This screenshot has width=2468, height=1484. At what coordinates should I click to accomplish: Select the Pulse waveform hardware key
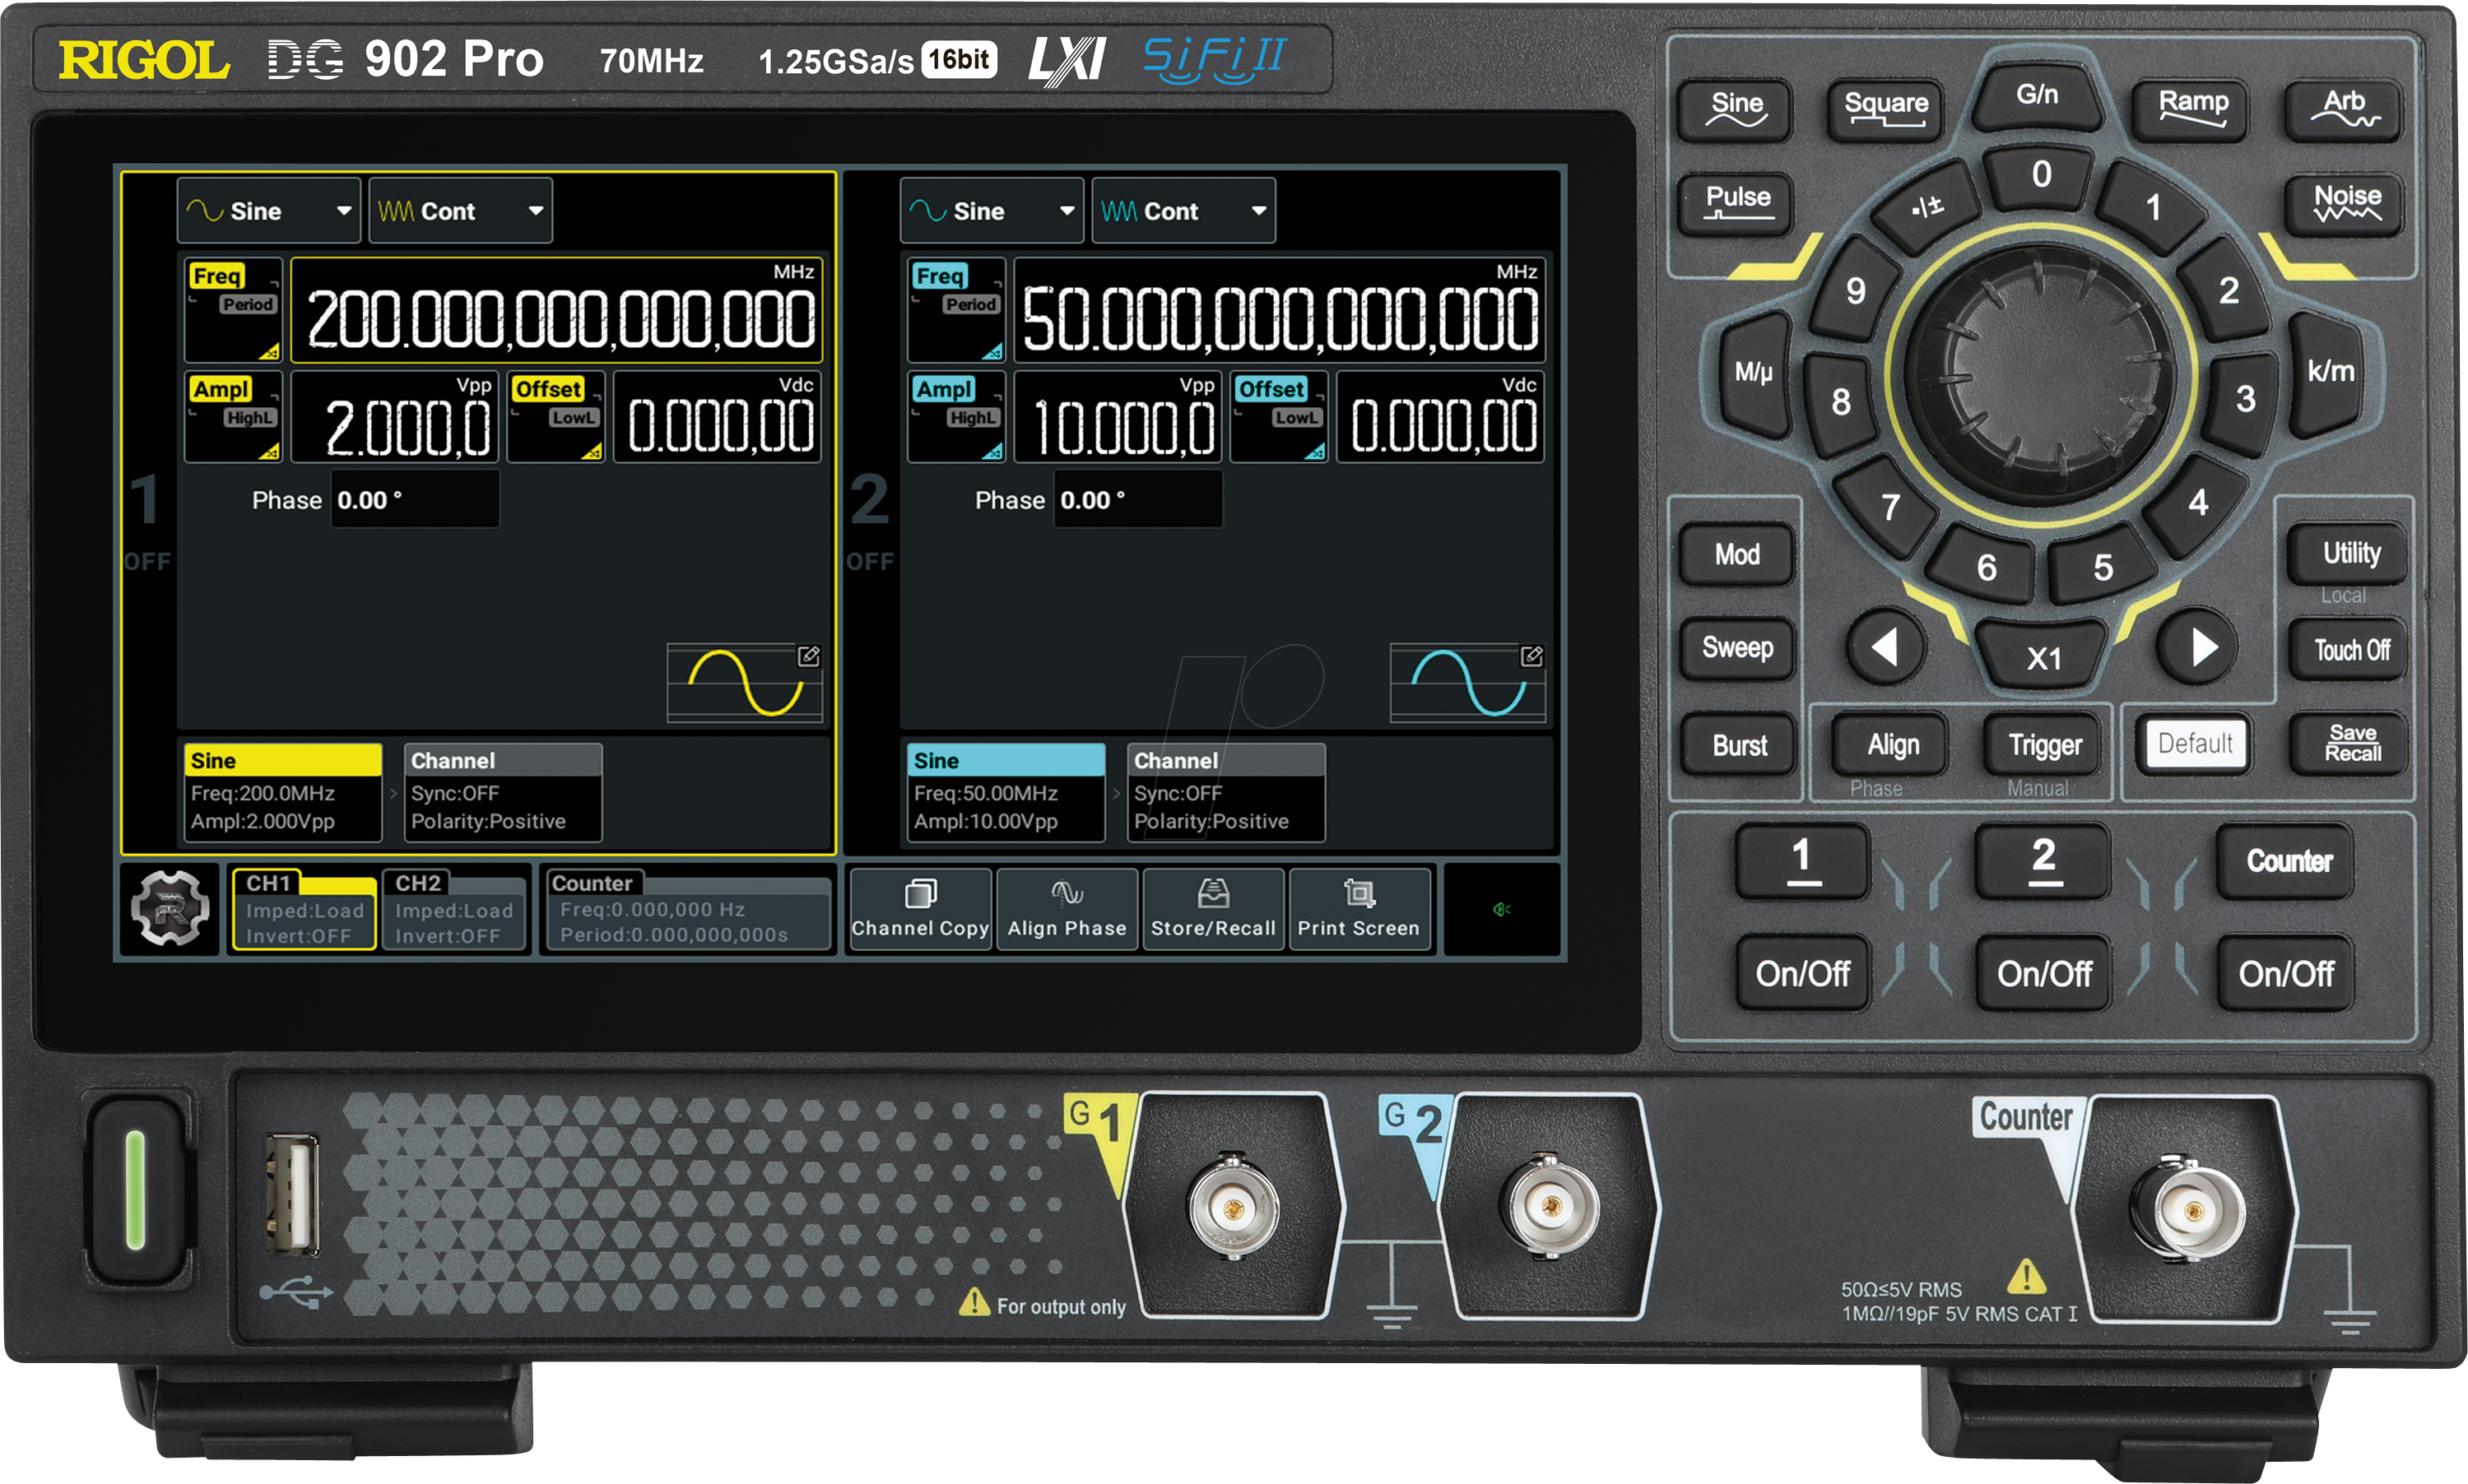[1736, 203]
